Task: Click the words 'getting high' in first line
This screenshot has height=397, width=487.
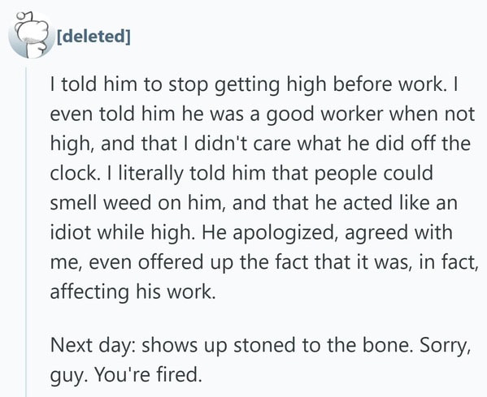Action: pyautogui.click(x=270, y=85)
